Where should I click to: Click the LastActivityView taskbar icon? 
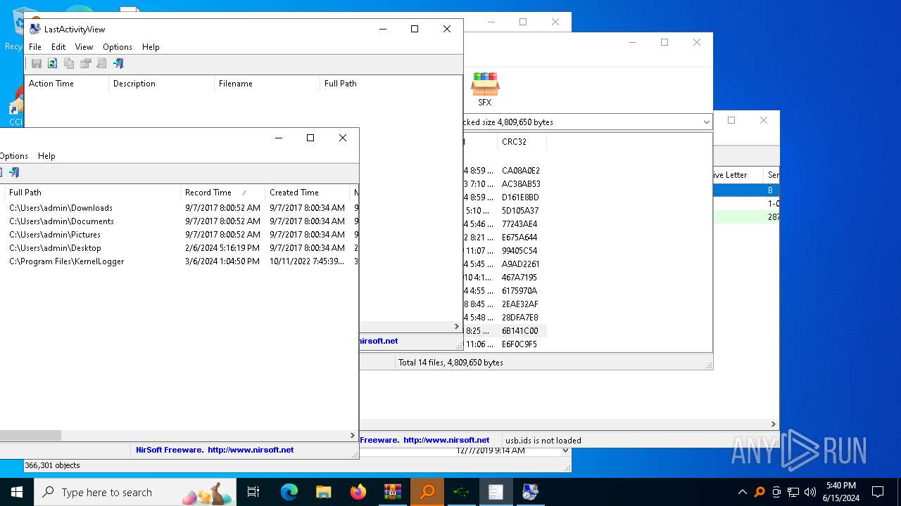[530, 492]
